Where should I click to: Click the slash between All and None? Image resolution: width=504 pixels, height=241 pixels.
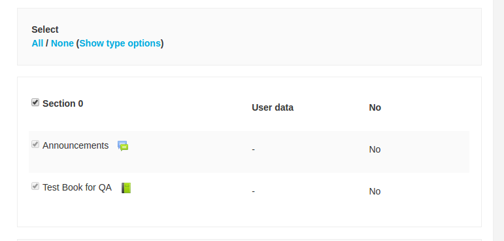click(47, 43)
